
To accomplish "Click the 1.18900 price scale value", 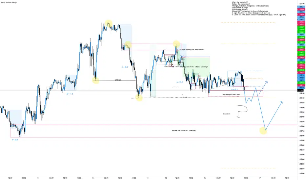I will pos(302,117).
